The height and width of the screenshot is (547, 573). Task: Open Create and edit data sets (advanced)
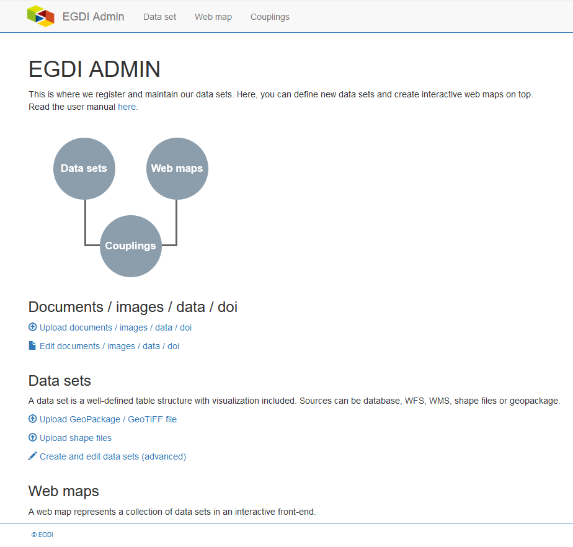[113, 456]
